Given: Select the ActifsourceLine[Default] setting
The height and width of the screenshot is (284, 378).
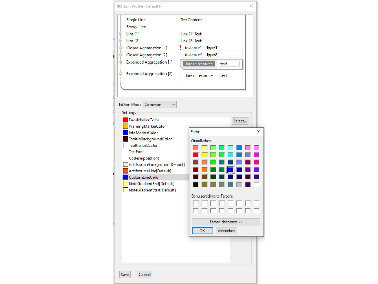Looking at the screenshot, I should [x=147, y=171].
